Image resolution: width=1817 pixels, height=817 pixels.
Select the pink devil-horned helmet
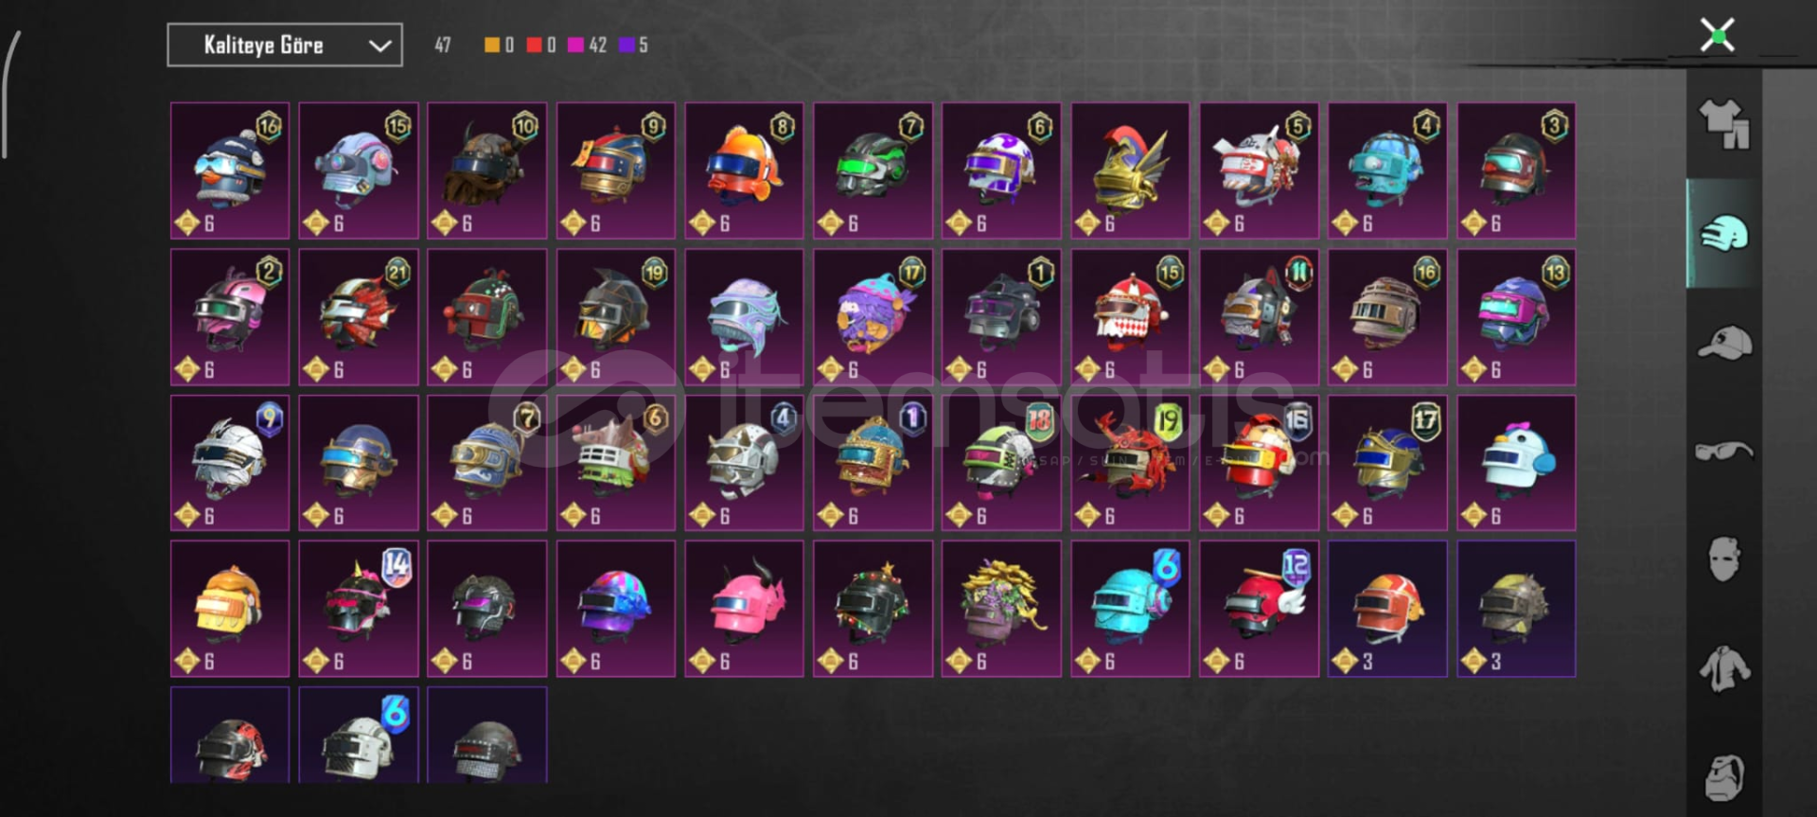(x=745, y=609)
